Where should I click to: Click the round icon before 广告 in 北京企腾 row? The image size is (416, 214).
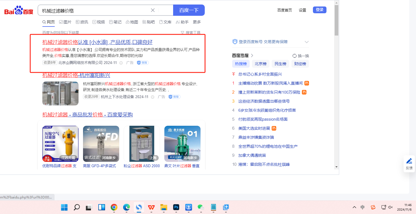[x=121, y=63]
